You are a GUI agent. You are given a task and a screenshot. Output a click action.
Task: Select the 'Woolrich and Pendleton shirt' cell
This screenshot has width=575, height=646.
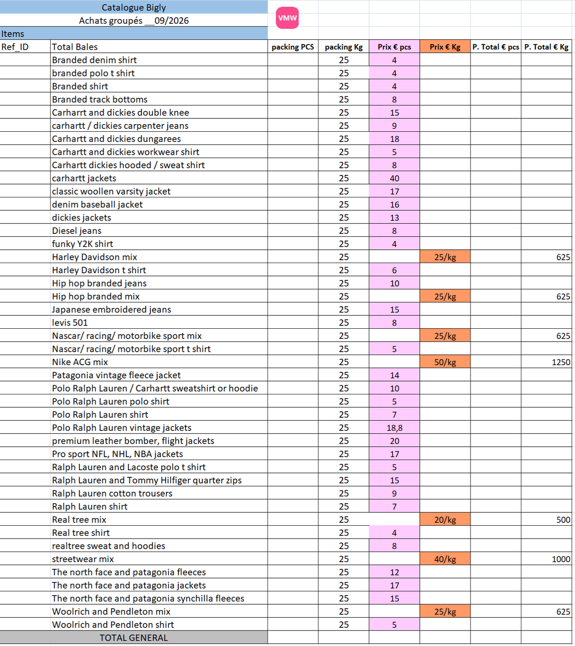(x=159, y=624)
